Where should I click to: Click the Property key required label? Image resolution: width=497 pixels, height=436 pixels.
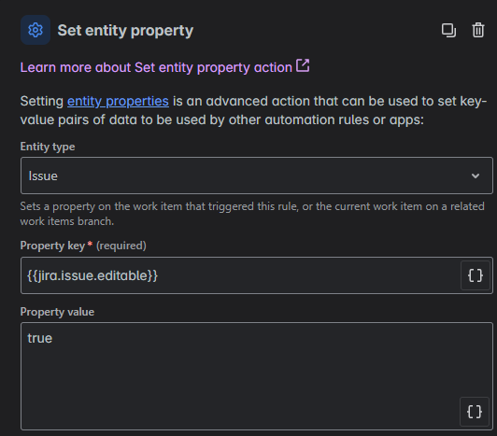coord(83,246)
